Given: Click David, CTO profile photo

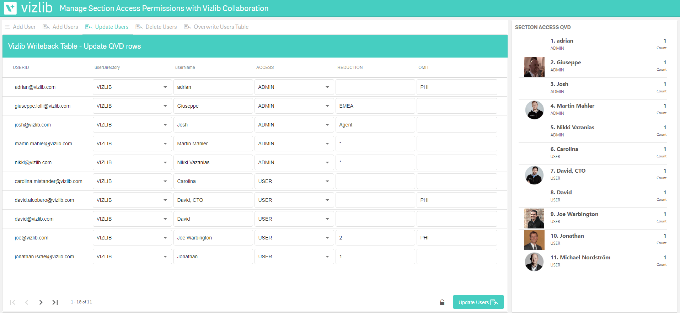Looking at the screenshot, I should 534,175.
